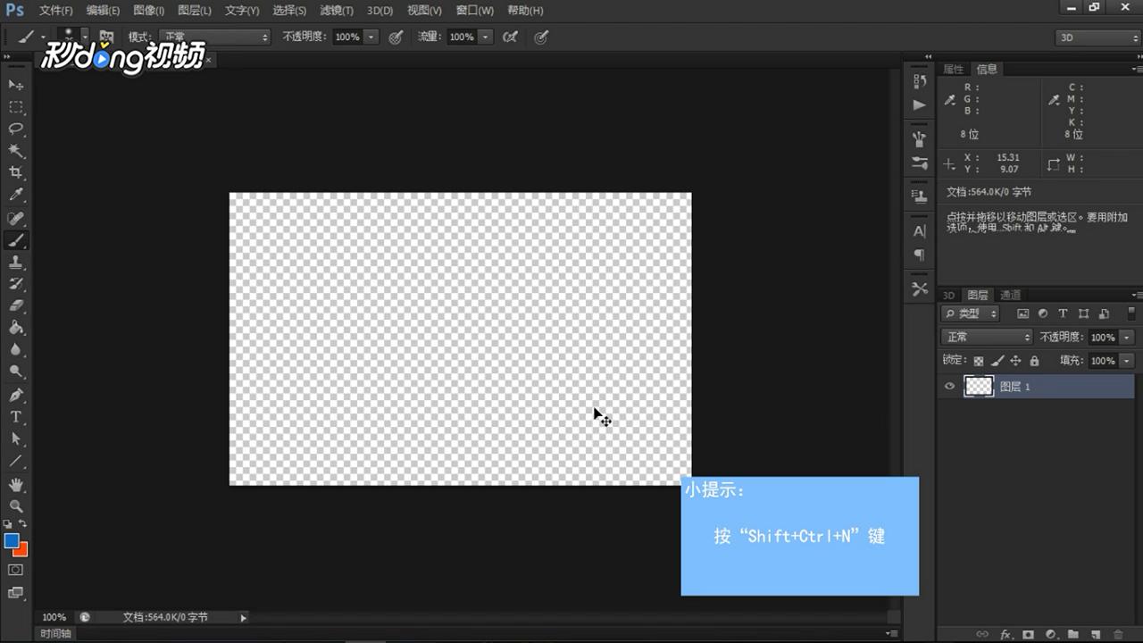The image size is (1143, 643).
Task: Open the layer blend mode 正常 dropdown
Action: pos(987,337)
